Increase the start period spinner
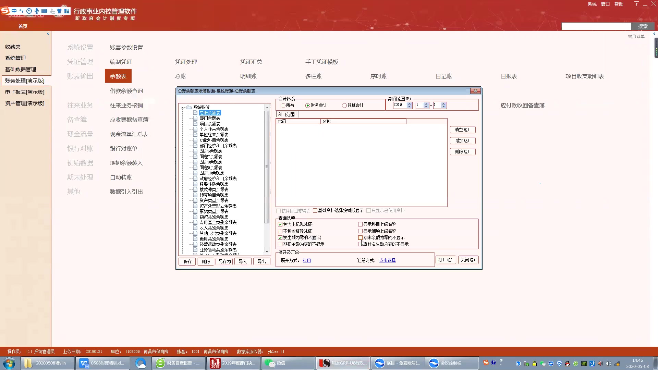 (426, 104)
